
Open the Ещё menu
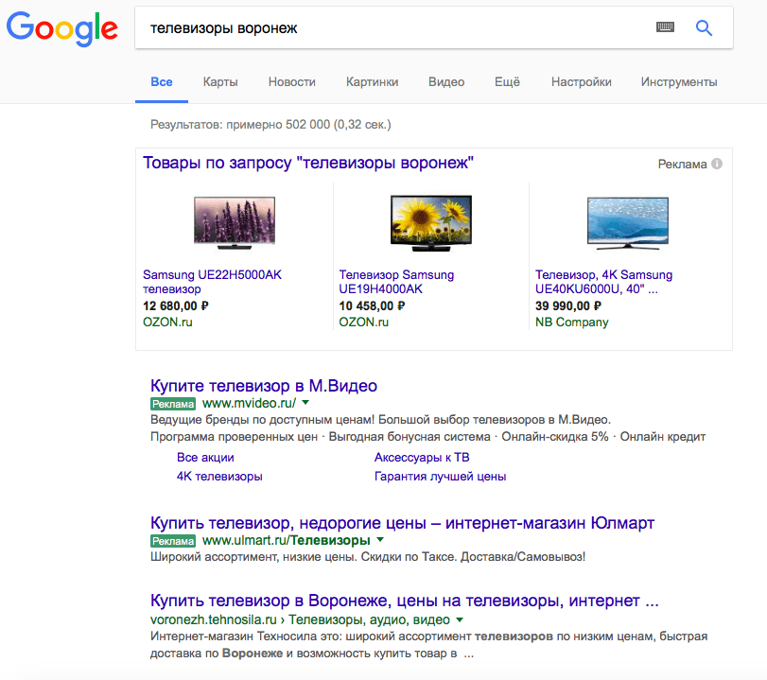pos(507,82)
